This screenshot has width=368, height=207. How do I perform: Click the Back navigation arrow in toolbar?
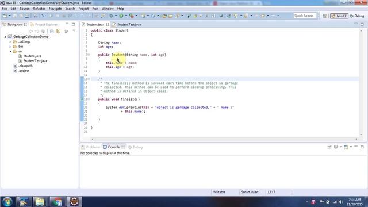pyautogui.click(x=263, y=16)
